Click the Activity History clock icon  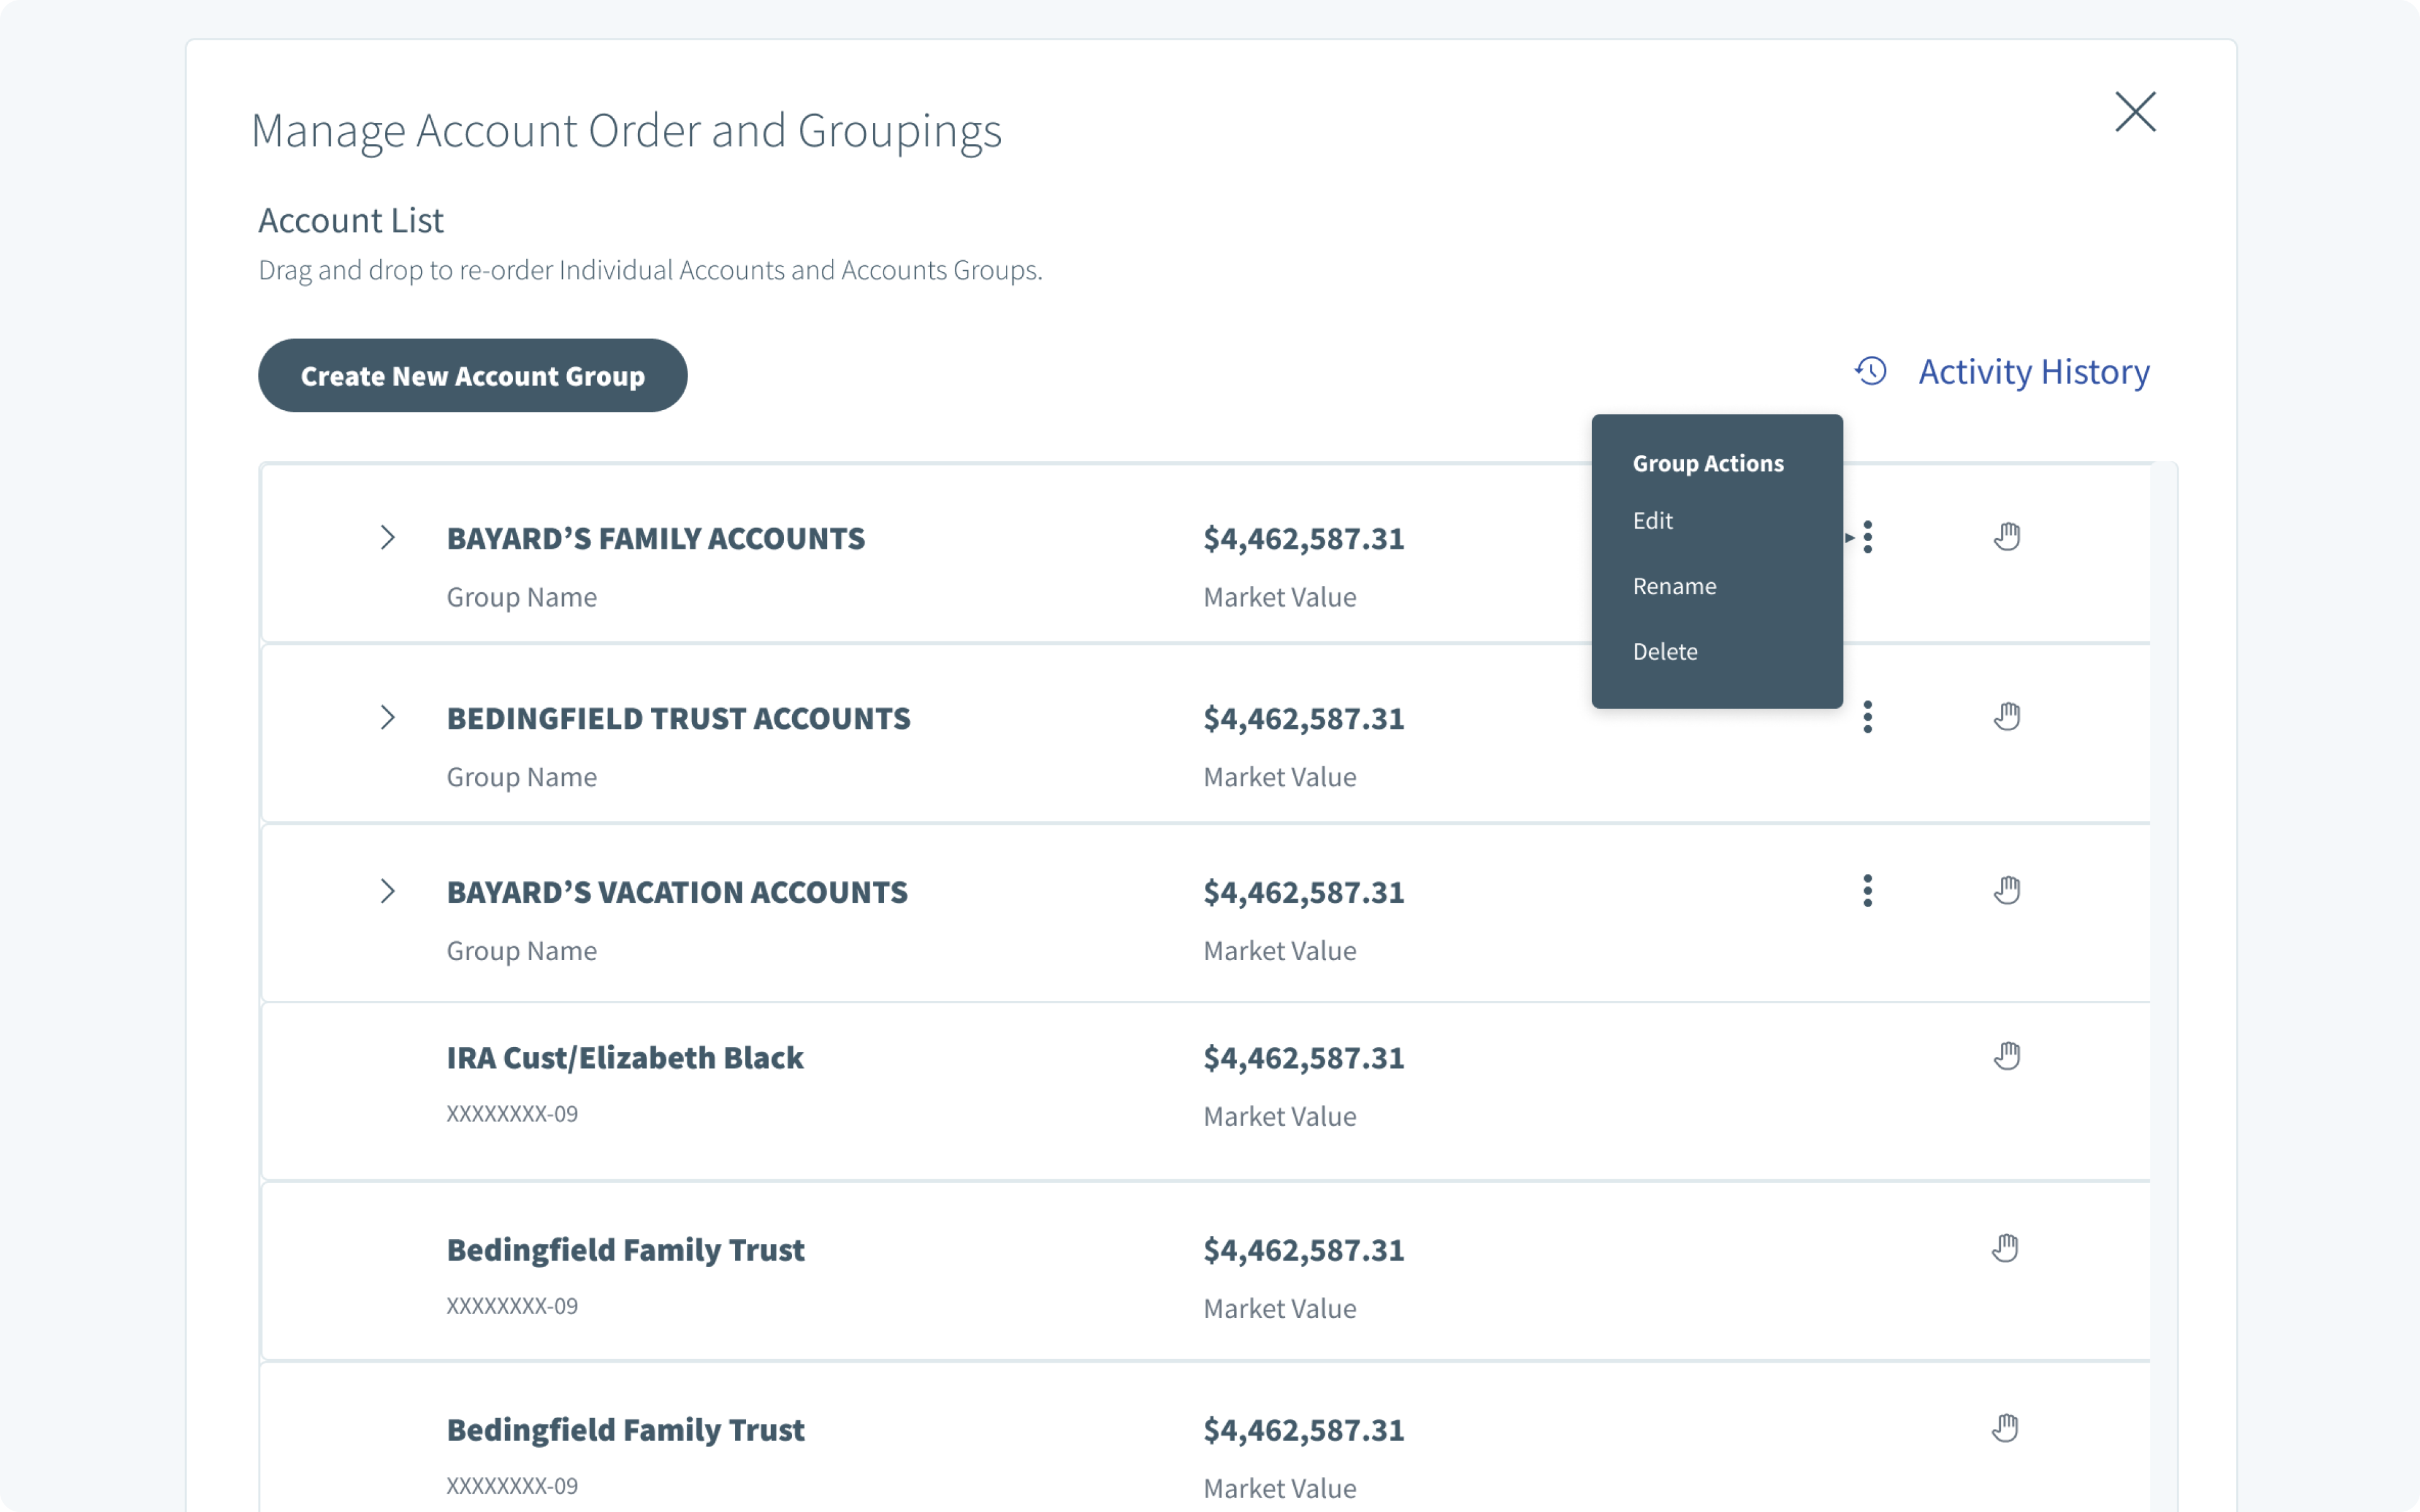coord(1871,371)
